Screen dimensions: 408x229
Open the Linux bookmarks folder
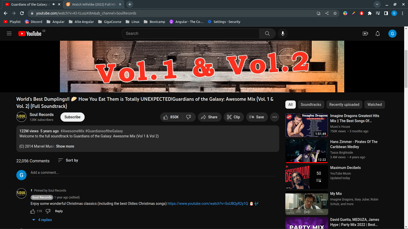133,22
